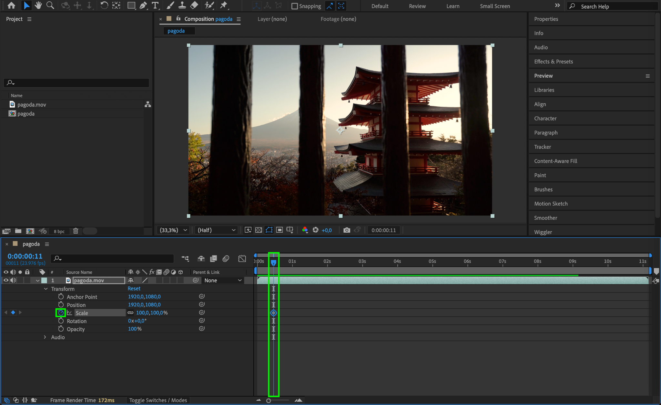Open the Effects & Presets panel
This screenshot has height=405, width=661.
pyautogui.click(x=553, y=62)
